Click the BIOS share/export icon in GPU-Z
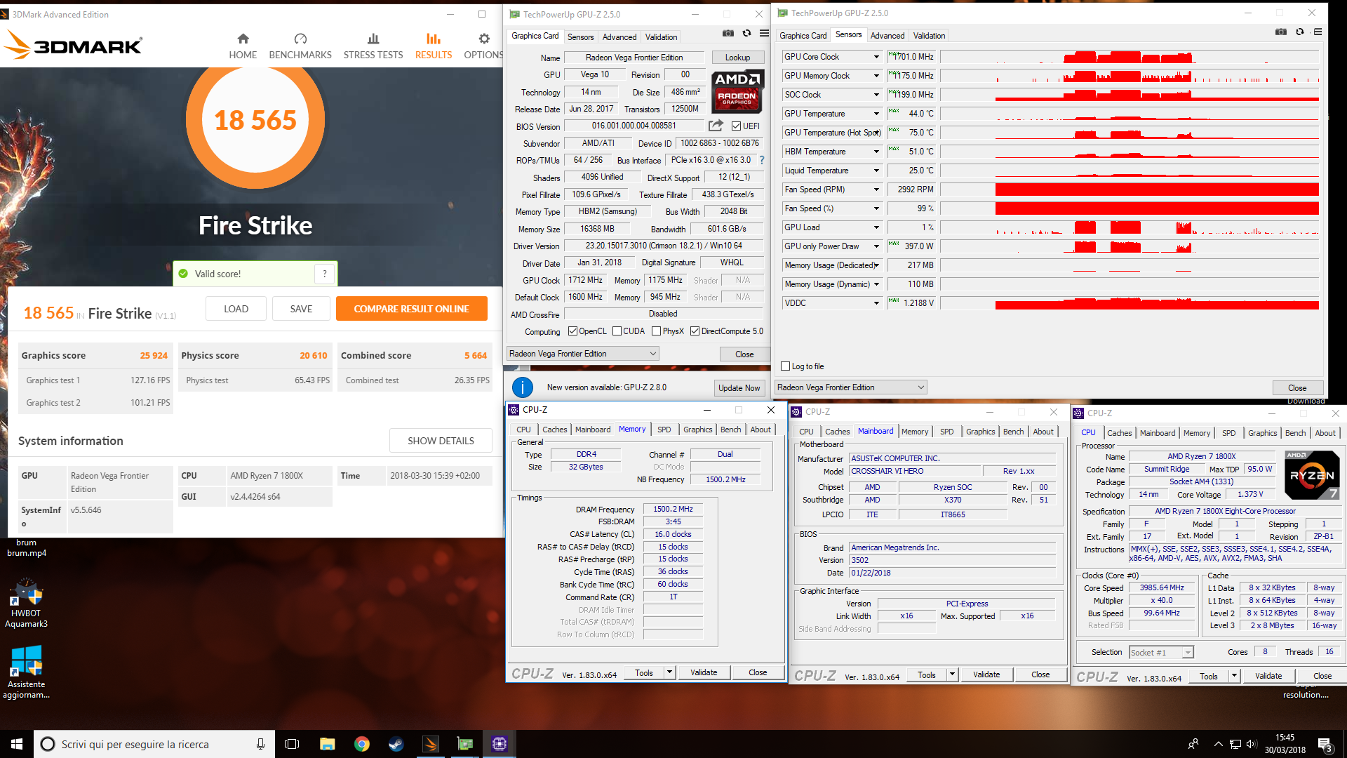 [716, 126]
